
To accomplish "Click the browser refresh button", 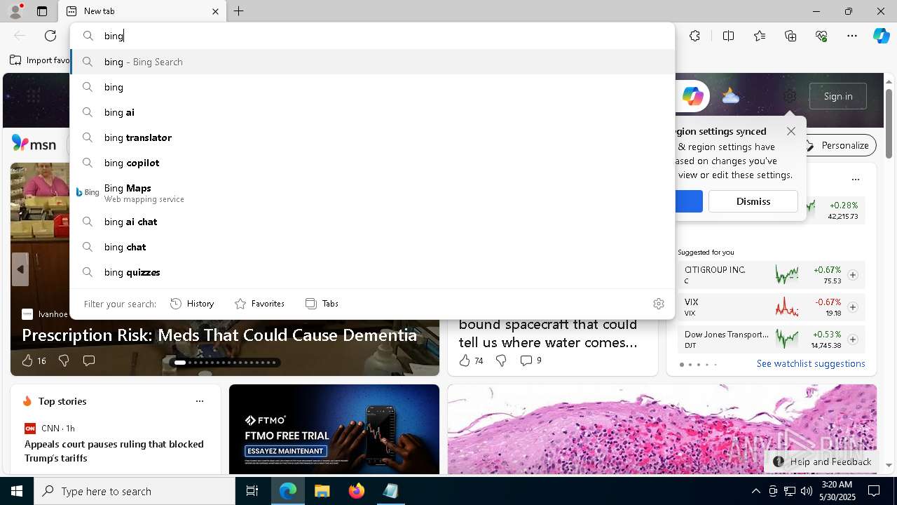I will click(50, 36).
